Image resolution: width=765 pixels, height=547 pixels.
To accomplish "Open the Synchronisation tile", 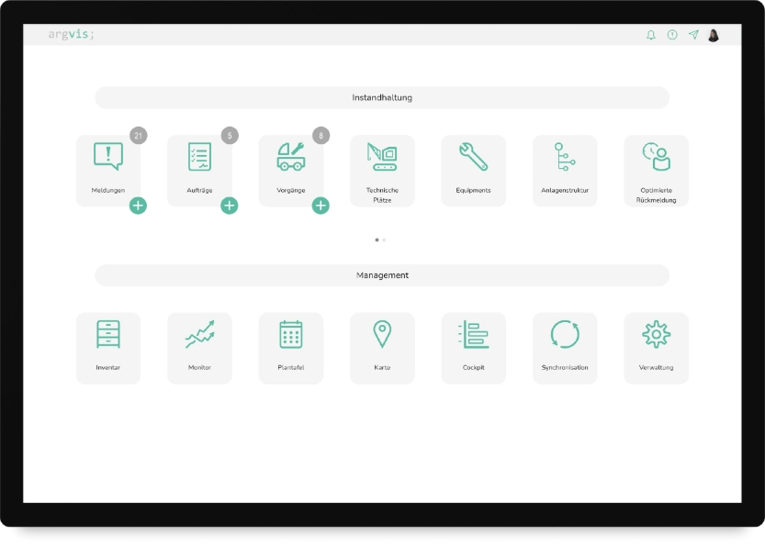I will (x=565, y=348).
